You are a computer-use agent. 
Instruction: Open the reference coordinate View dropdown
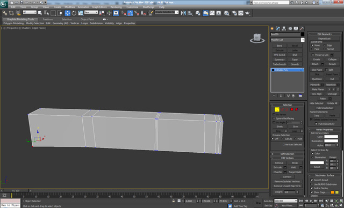click(x=91, y=12)
